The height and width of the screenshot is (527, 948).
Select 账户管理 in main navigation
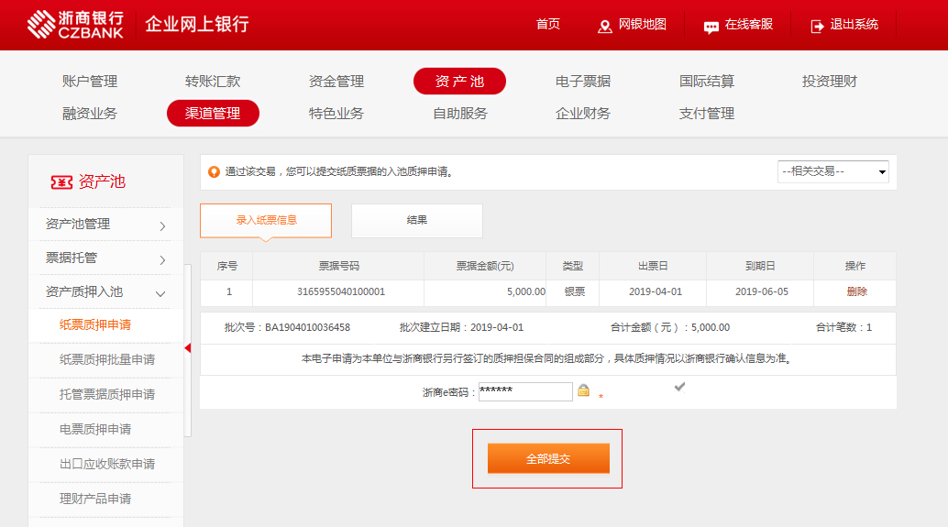(x=90, y=81)
